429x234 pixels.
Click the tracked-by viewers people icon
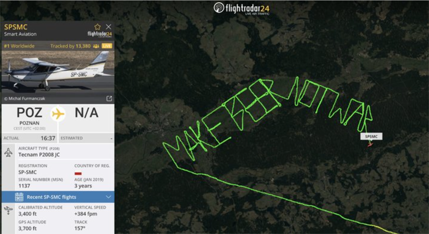point(96,46)
